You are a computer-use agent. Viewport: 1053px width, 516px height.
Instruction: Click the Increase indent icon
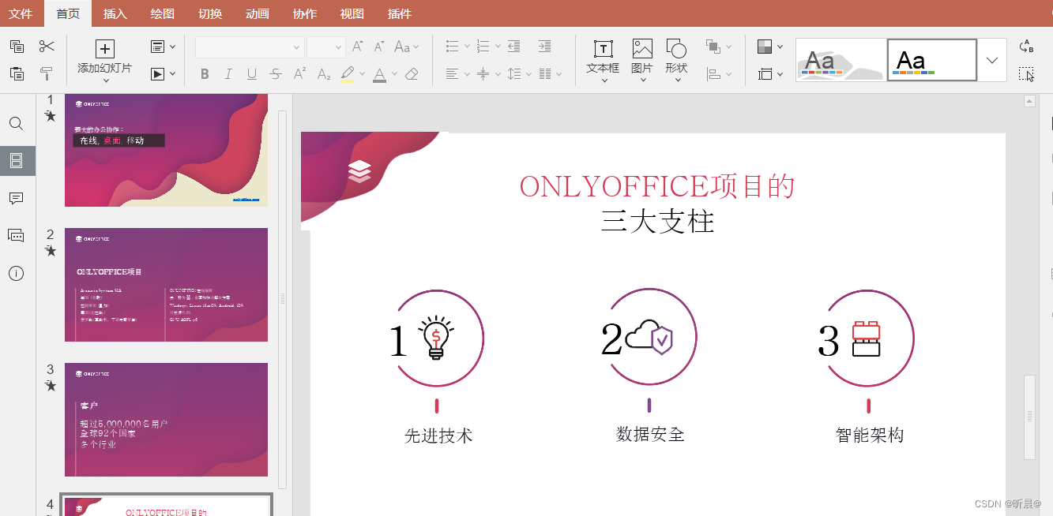point(544,47)
